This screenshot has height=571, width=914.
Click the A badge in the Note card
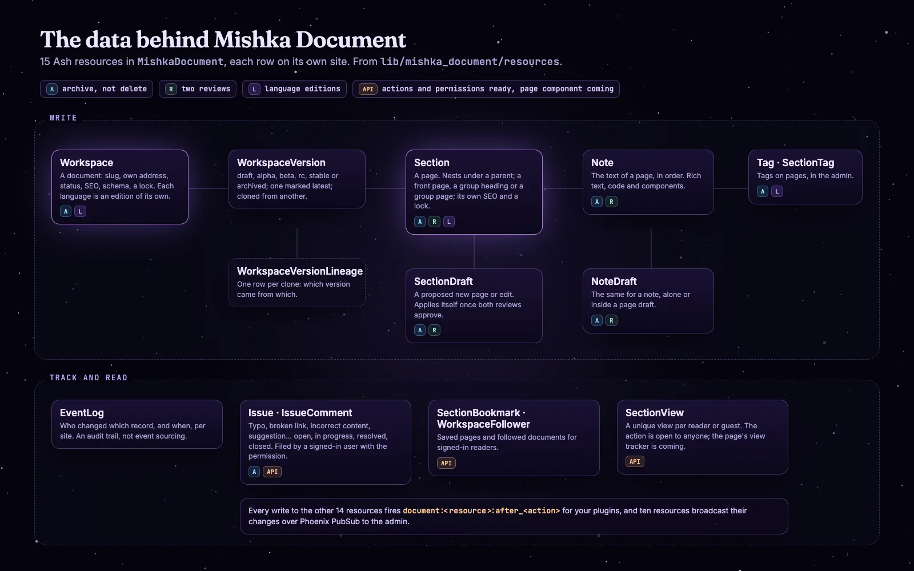pos(597,202)
